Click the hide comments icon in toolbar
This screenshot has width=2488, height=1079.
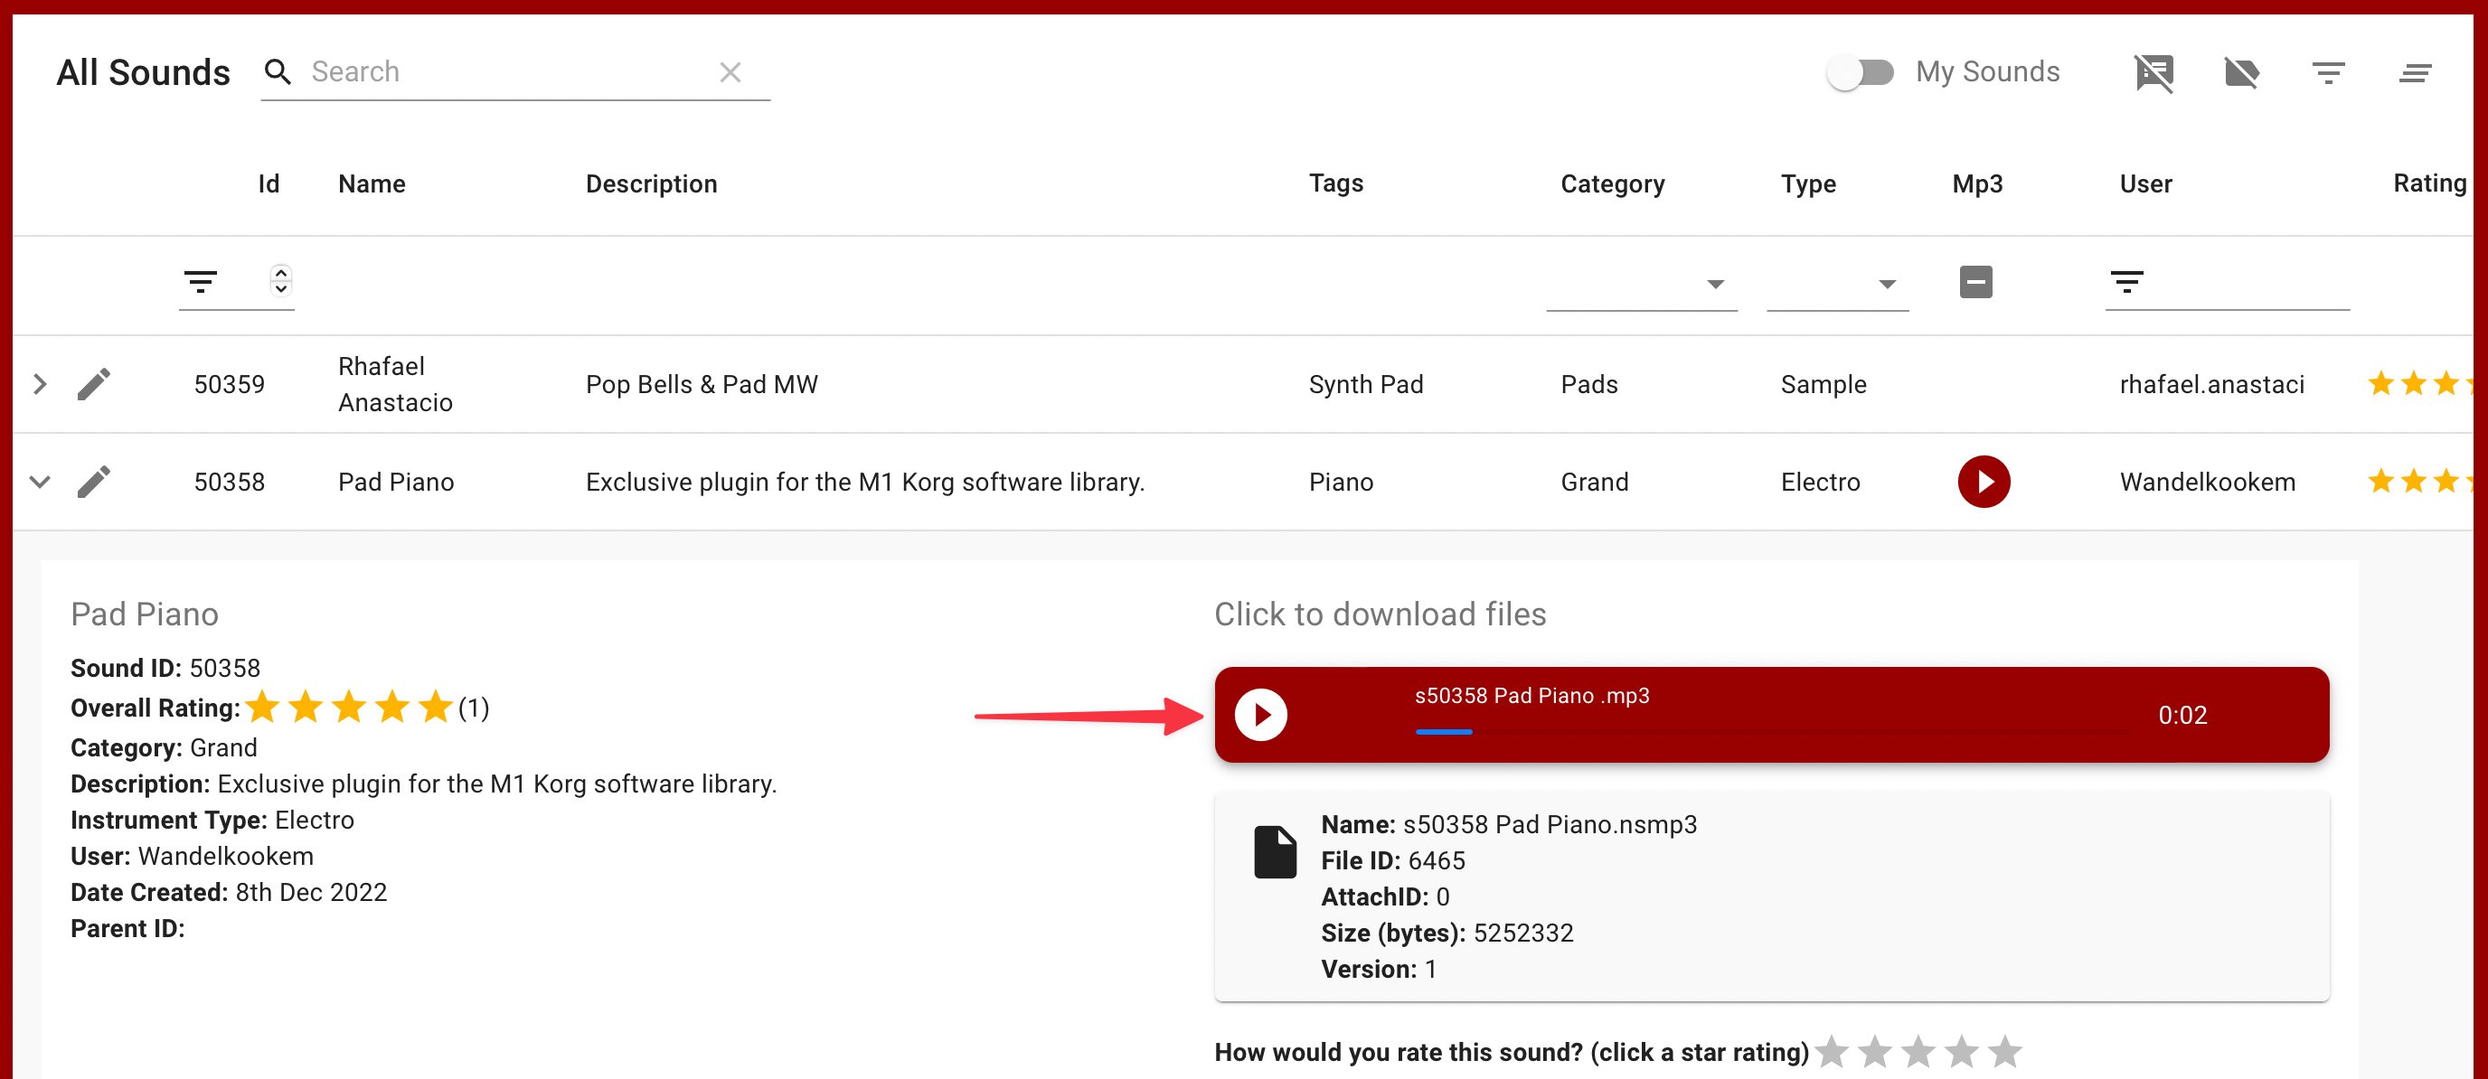coord(2153,72)
